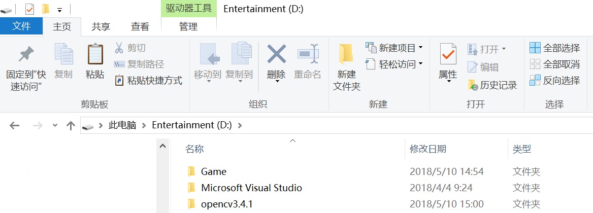
Task: Expand the Properties (属性) dropdown arrow
Action: pos(448,81)
